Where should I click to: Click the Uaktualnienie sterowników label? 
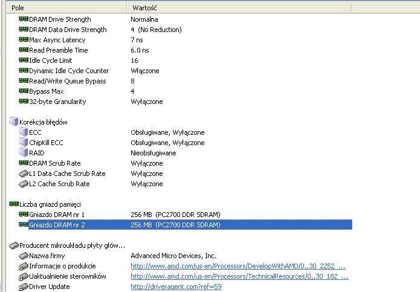(67, 276)
